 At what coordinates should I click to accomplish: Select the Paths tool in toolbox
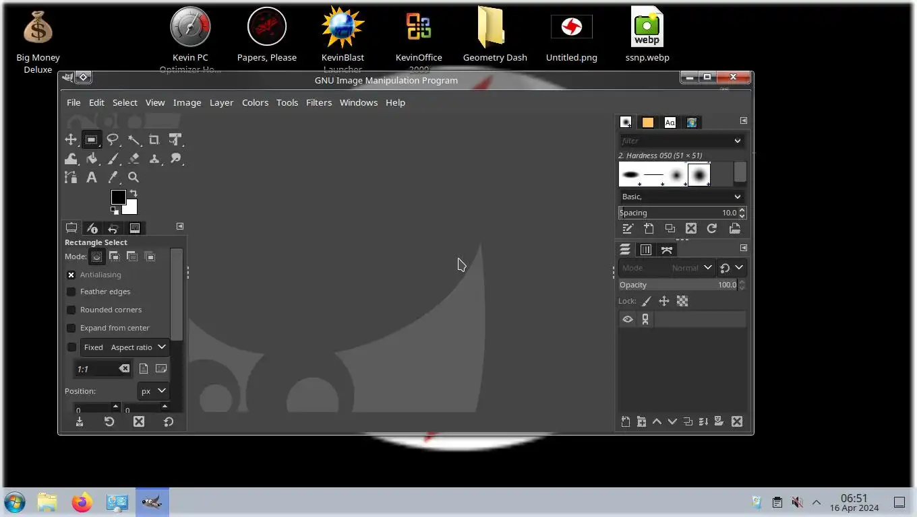(x=71, y=178)
